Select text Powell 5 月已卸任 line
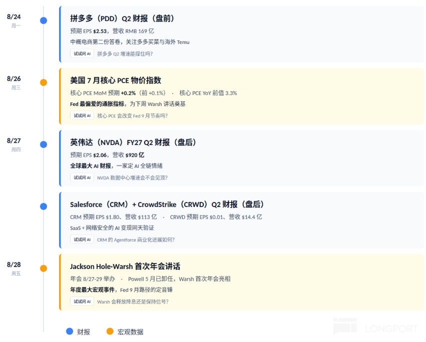Screen dimensions: 426x342 point(179,279)
